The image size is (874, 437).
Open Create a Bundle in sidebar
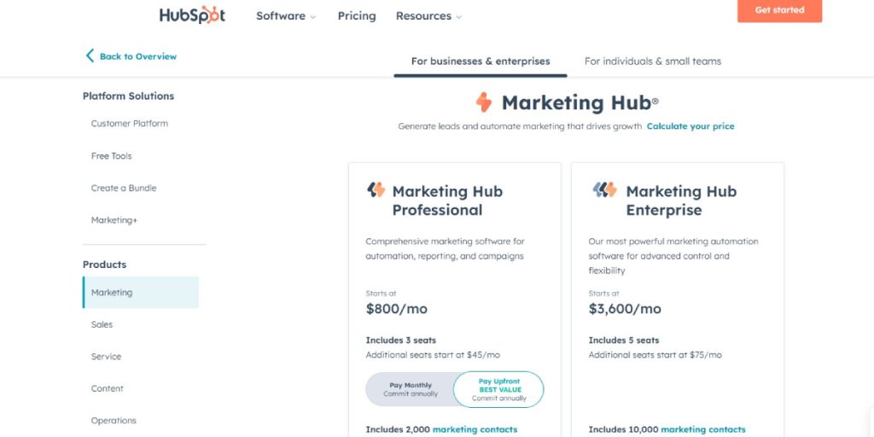(x=124, y=189)
